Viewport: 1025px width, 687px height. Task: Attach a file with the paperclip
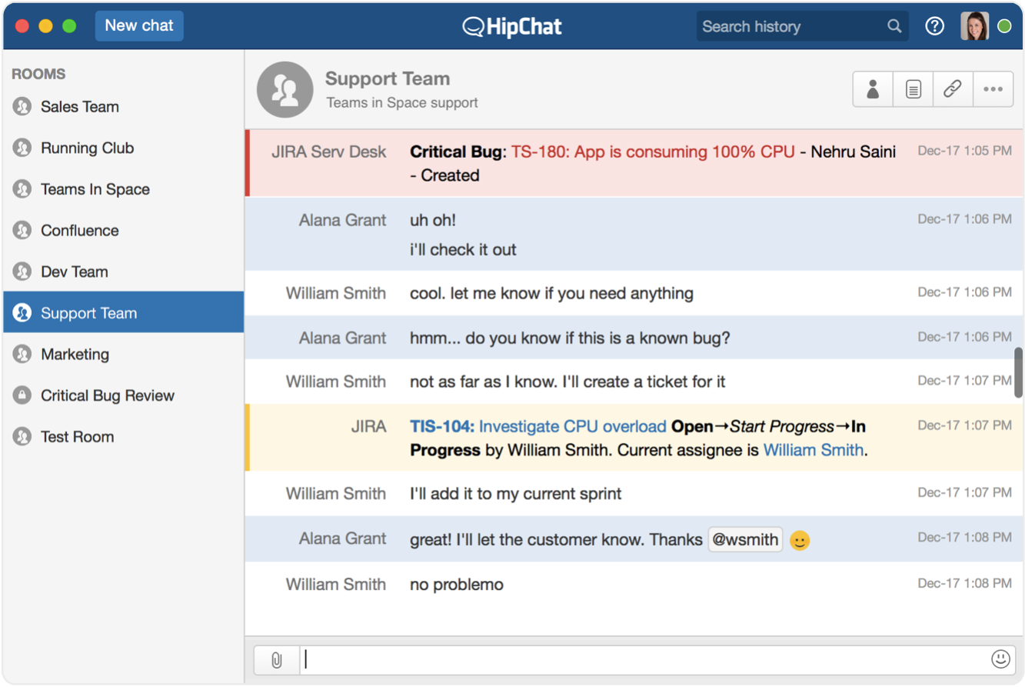(x=277, y=659)
